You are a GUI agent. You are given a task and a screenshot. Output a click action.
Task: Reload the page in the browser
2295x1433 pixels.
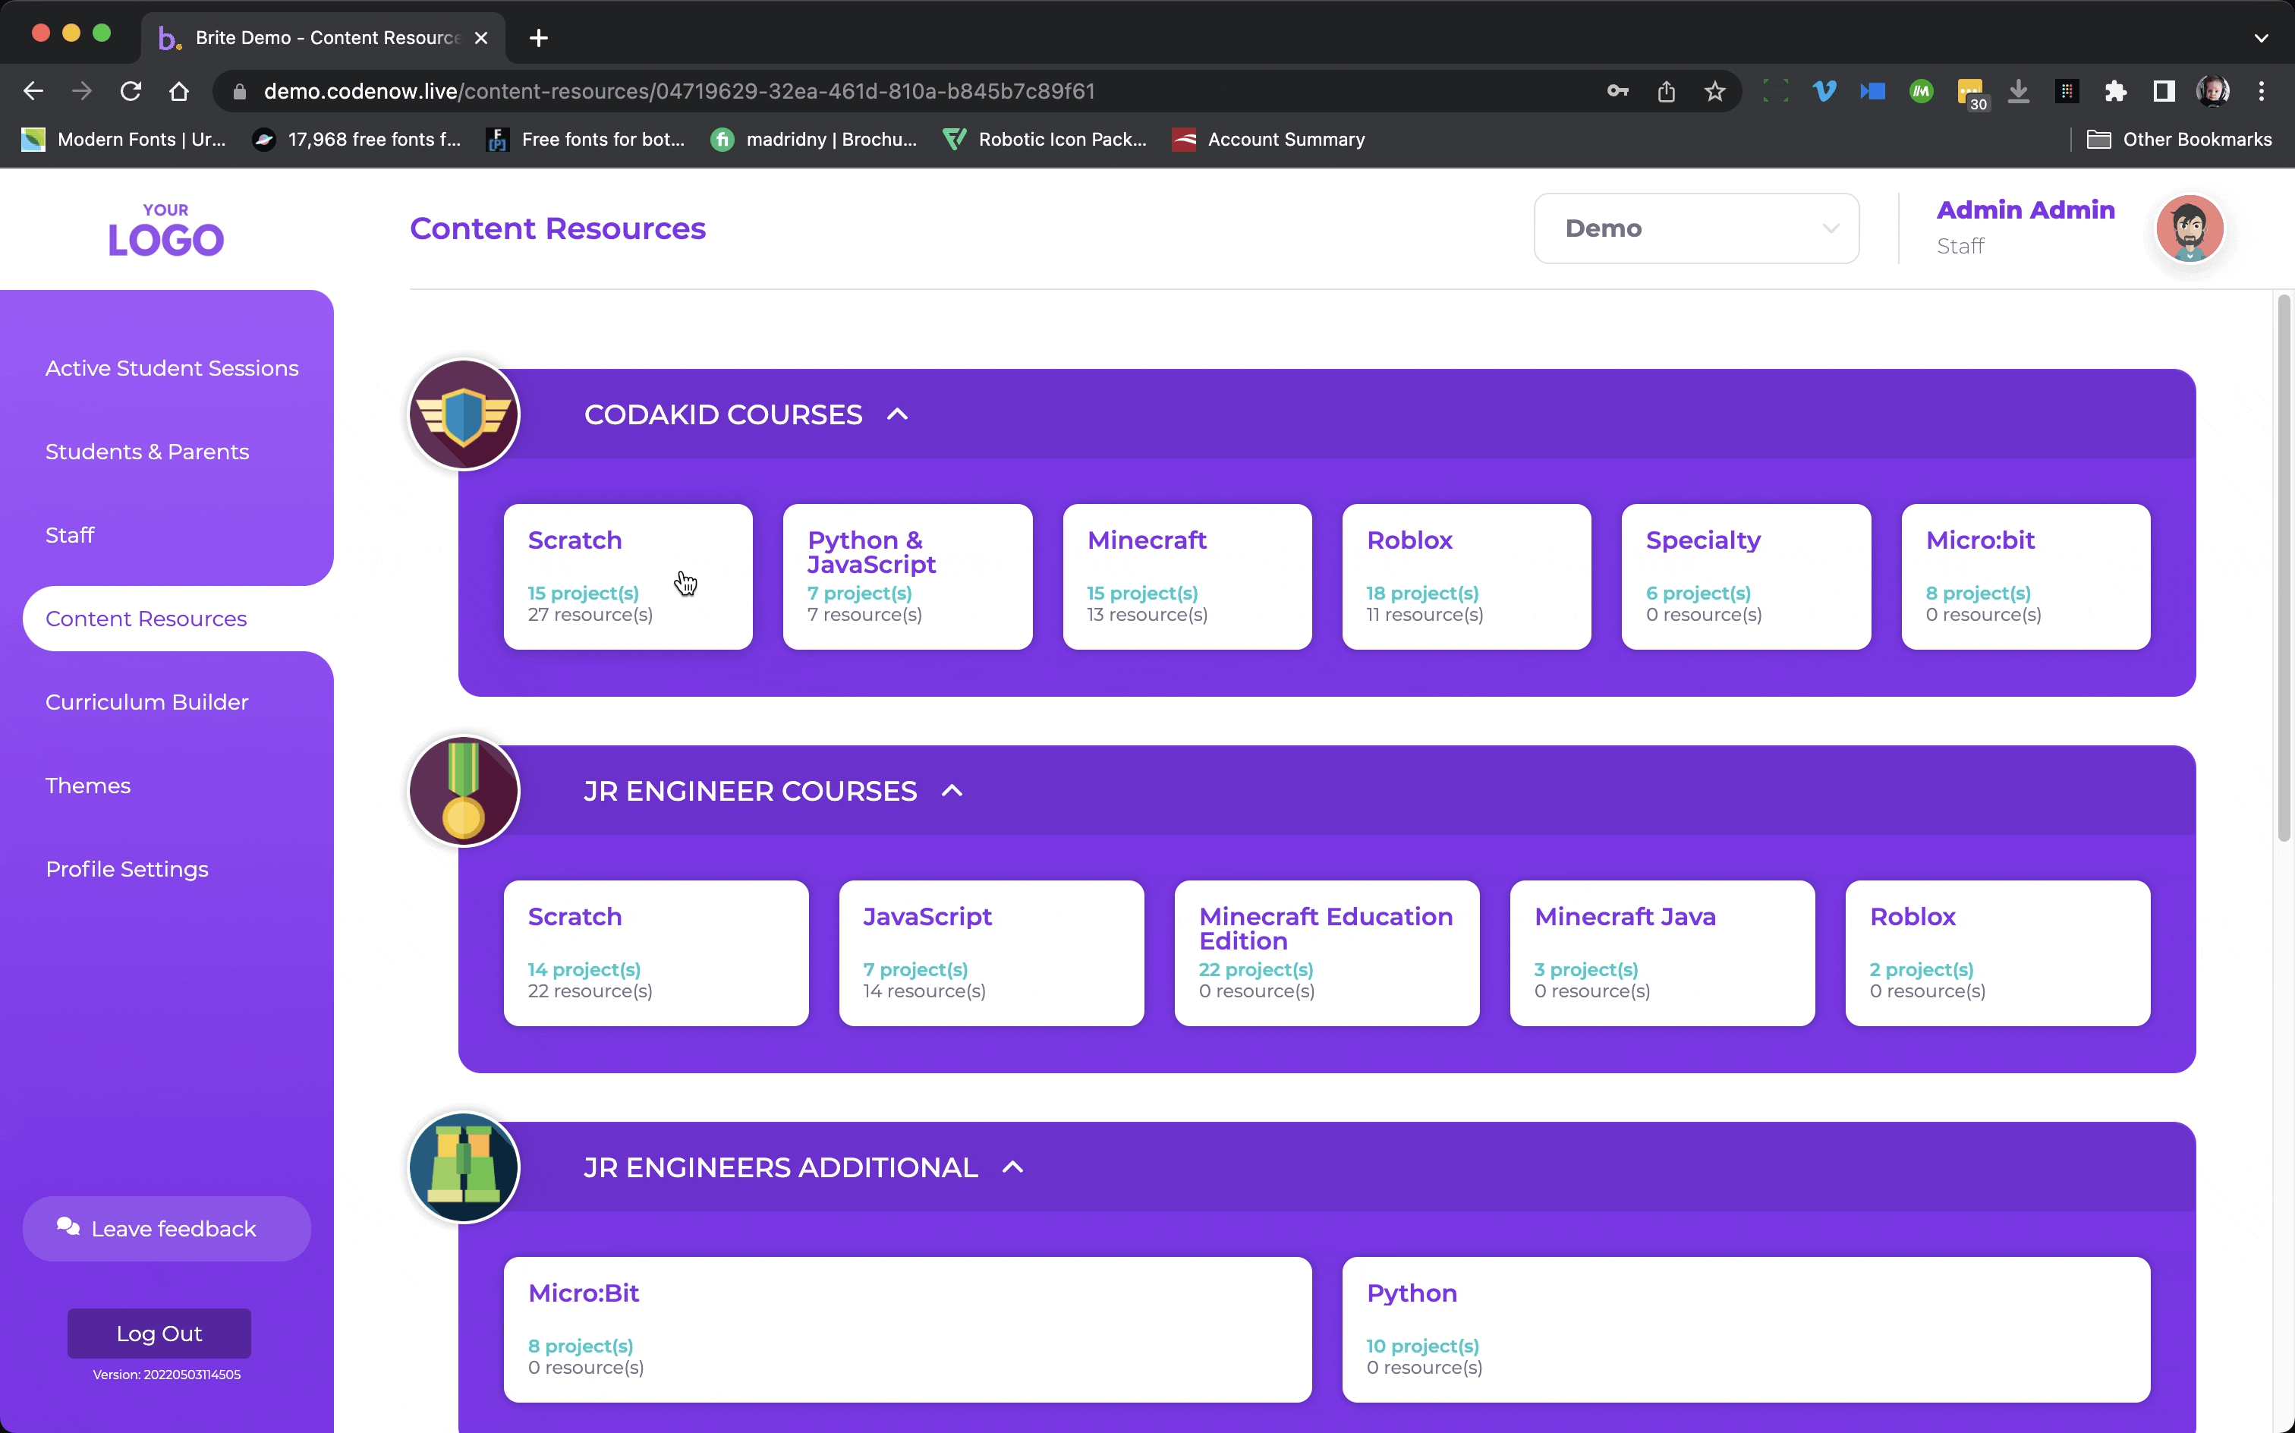coord(131,91)
